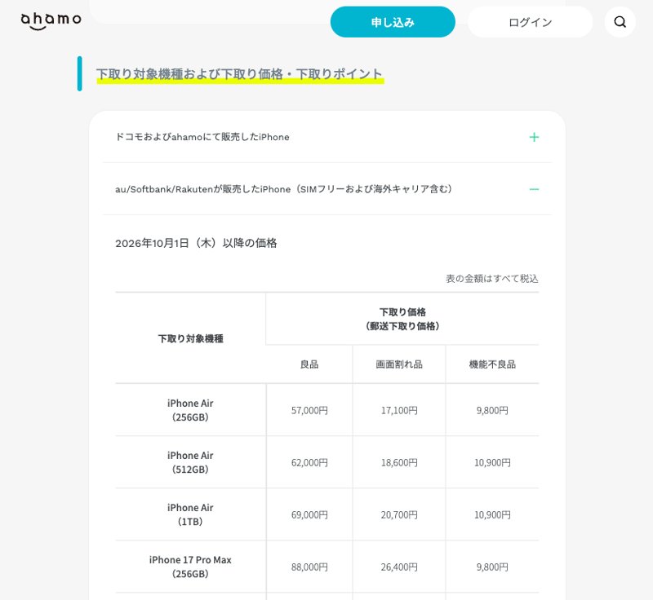Click 9,800円 in iPhone 17 Pro Max row
The height and width of the screenshot is (600, 653).
492,567
